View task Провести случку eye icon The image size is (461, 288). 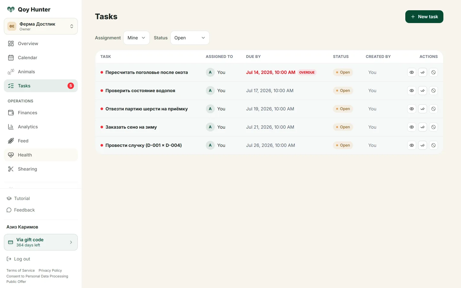[x=412, y=145]
